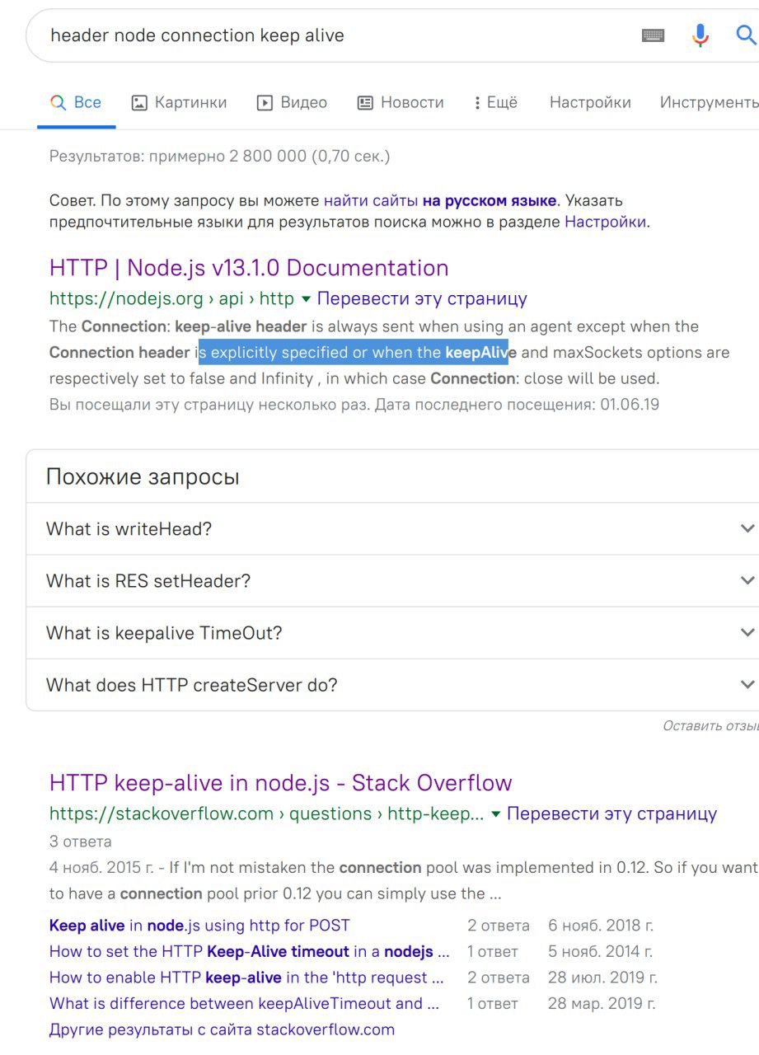This screenshot has height=1055, width=759.
Task: Click the '3 ответа' text
Action: pyautogui.click(x=81, y=842)
